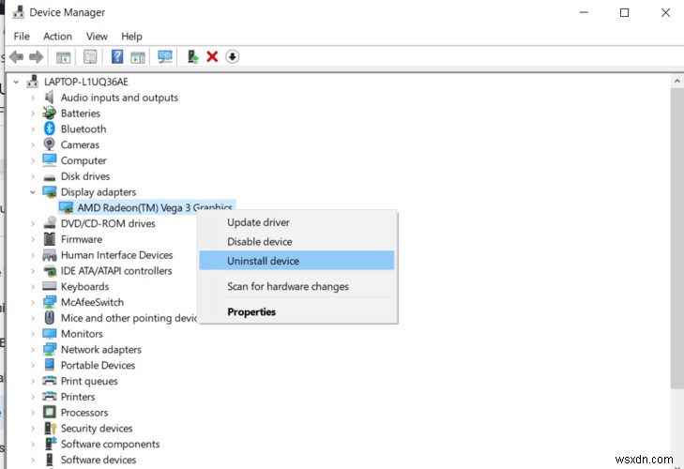The image size is (684, 469).
Task: Select the Monitors label
Action: (82, 334)
